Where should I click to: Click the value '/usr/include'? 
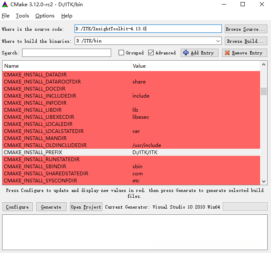pos(147,145)
